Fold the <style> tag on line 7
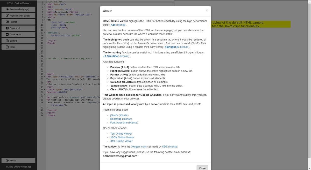Viewport: 311px width, 170px height. [x=45, y=17]
